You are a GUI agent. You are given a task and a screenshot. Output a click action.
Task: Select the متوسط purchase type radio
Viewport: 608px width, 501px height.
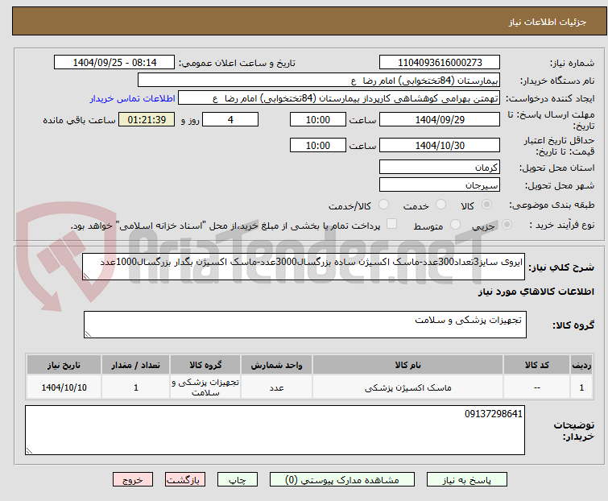[455, 225]
